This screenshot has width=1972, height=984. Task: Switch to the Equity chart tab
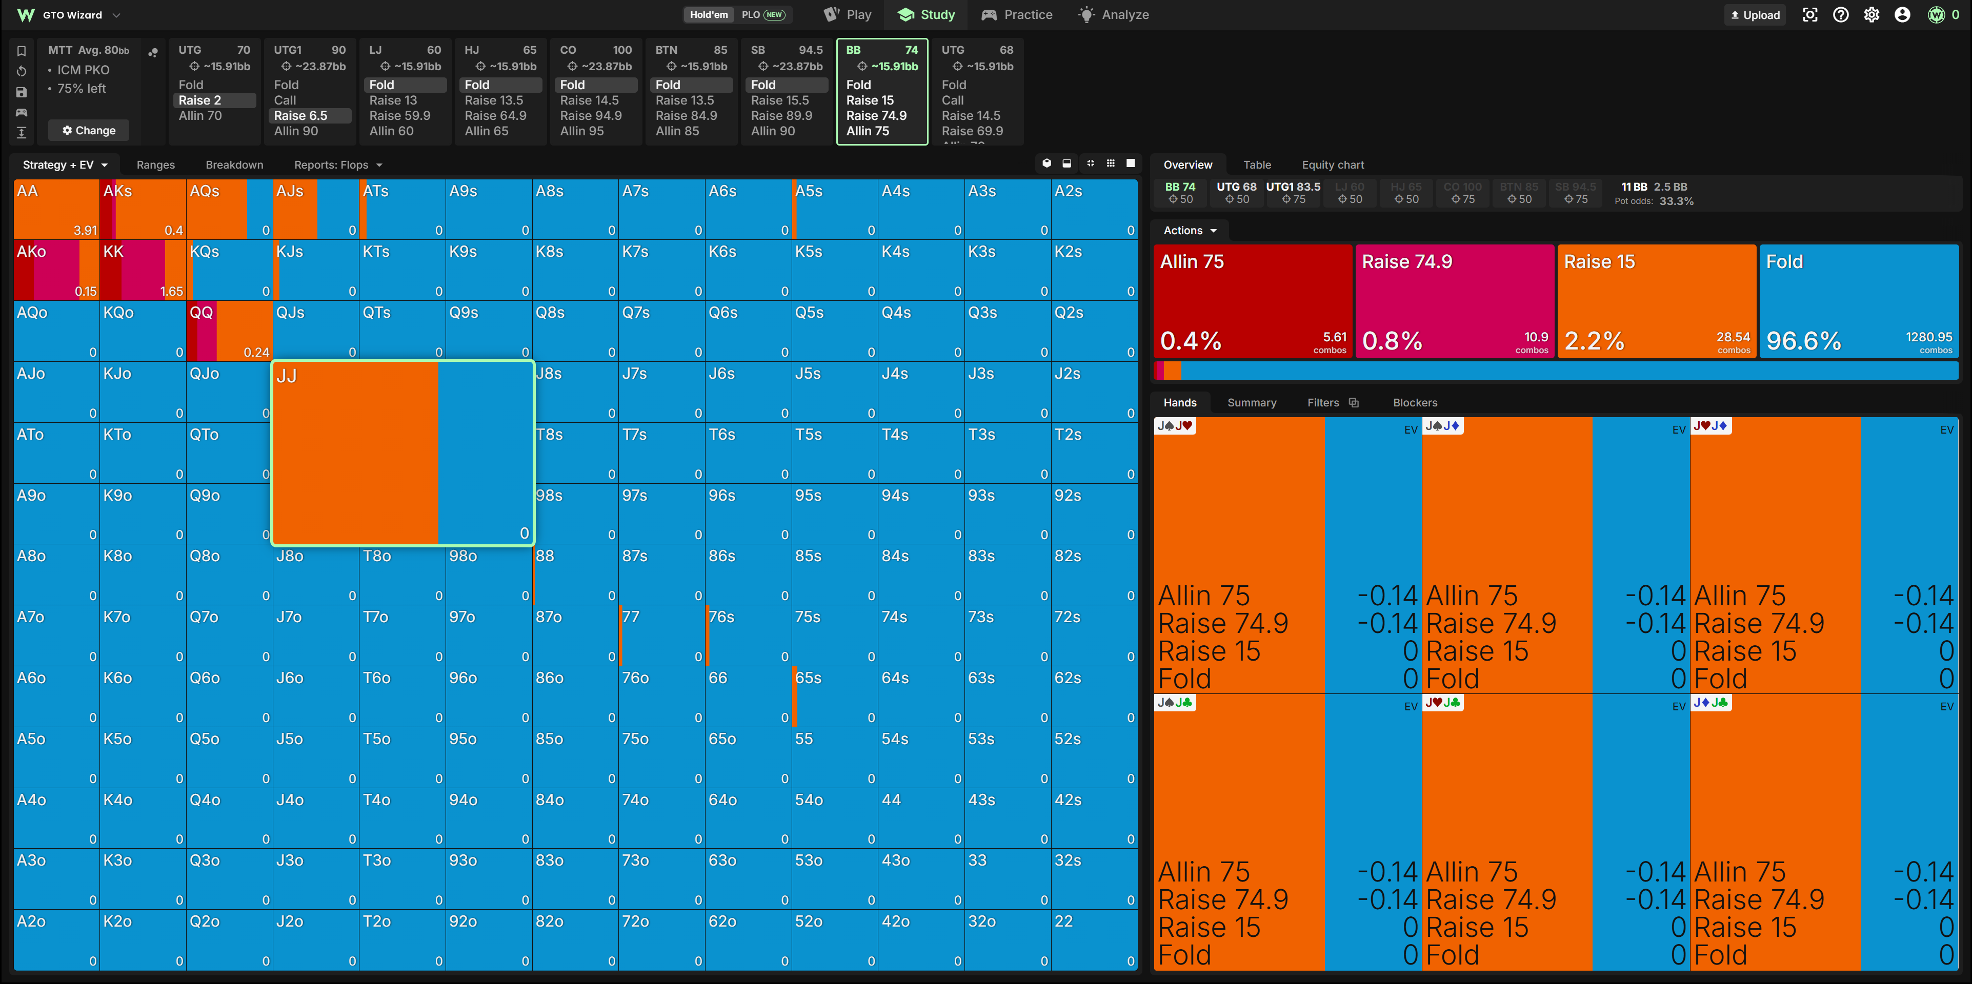[1333, 165]
